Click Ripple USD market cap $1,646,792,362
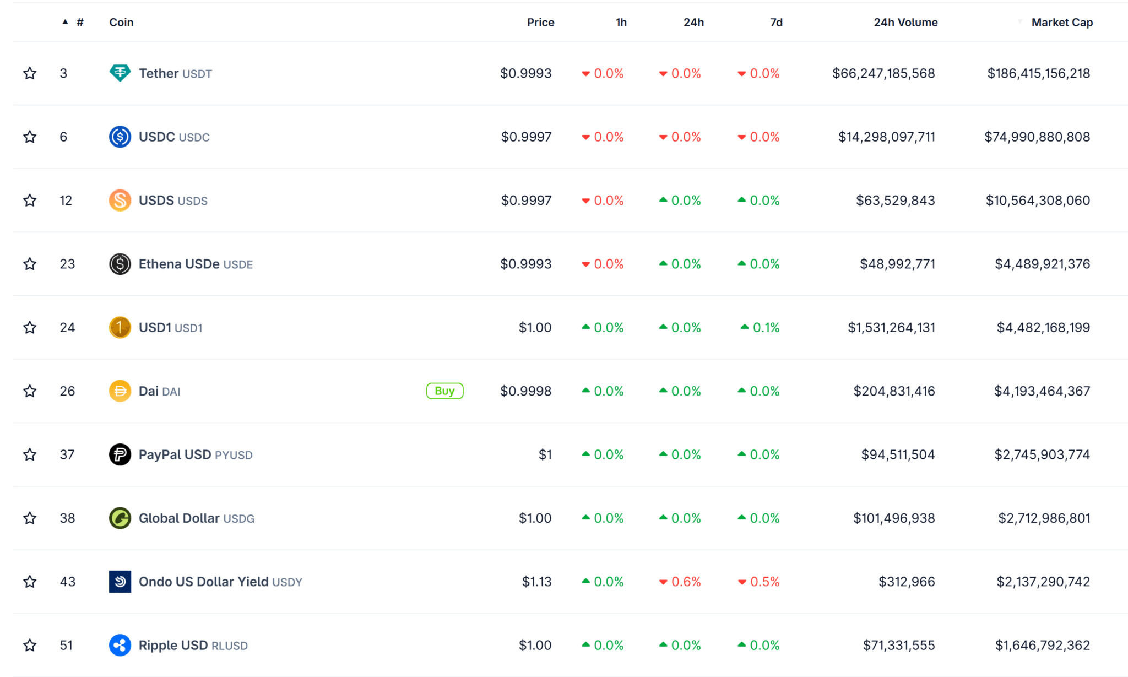The width and height of the screenshot is (1128, 677). tap(1043, 645)
